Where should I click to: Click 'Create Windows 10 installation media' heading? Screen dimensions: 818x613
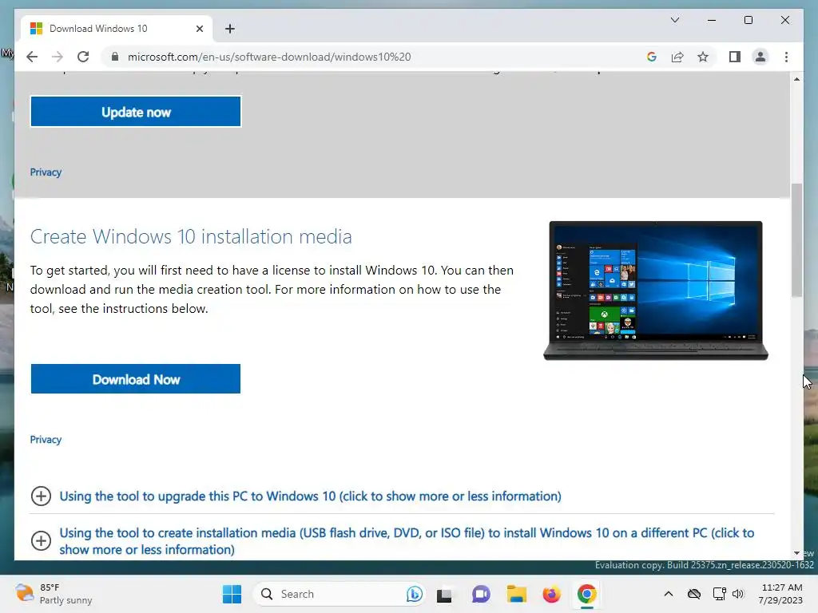pos(191,236)
